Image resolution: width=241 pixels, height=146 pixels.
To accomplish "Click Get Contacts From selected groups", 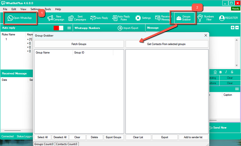I will point(167,44).
